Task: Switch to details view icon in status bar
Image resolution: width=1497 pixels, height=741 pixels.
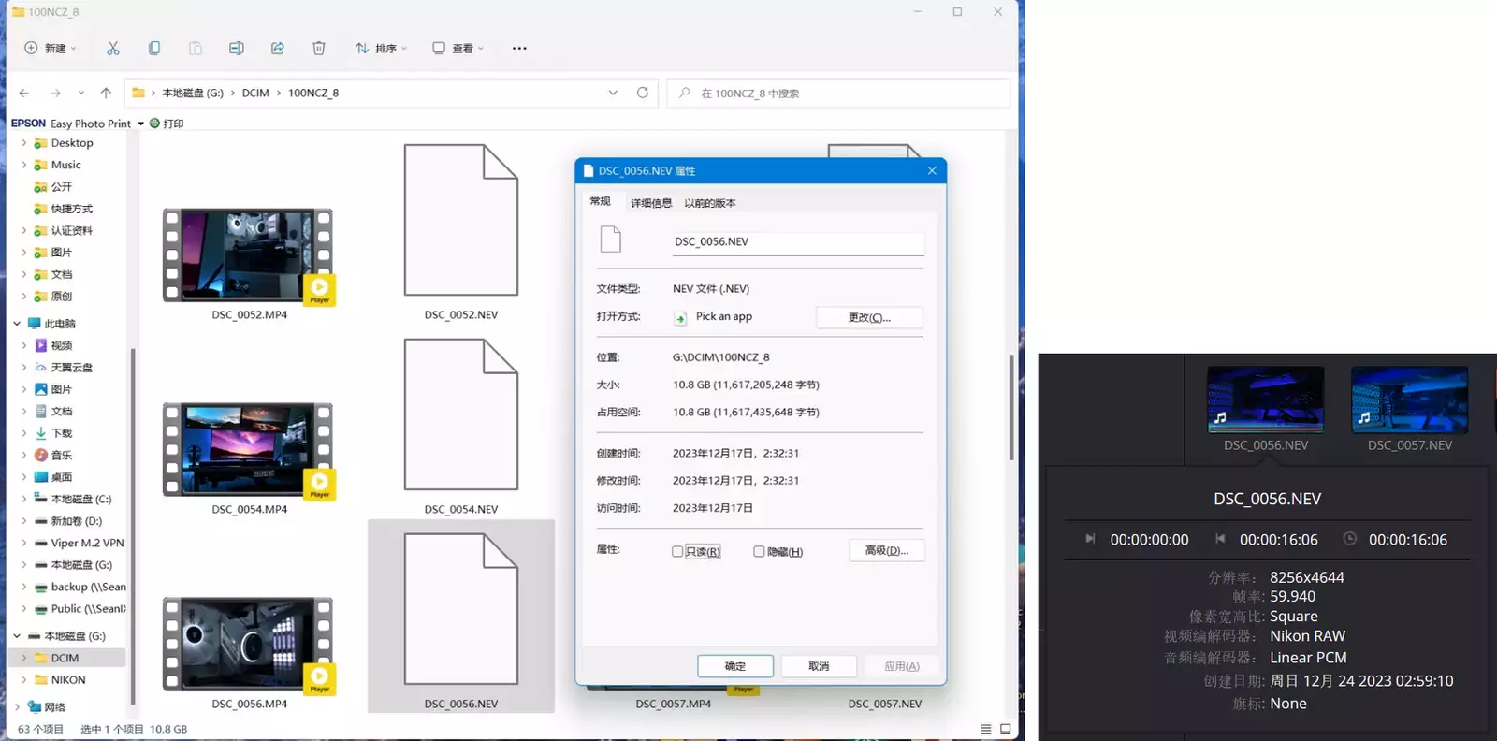Action: pyautogui.click(x=986, y=729)
